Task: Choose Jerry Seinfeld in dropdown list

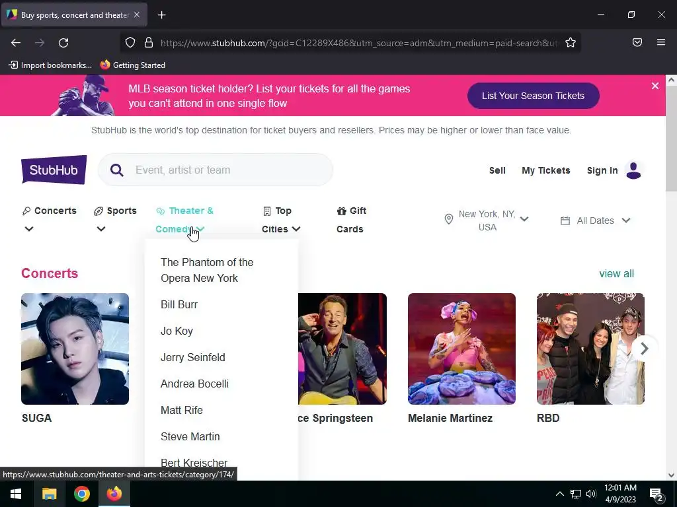Action: [x=192, y=357]
